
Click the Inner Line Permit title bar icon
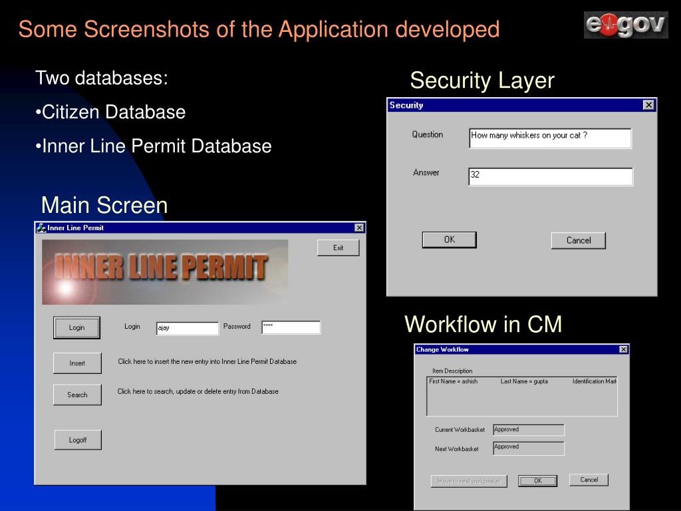click(x=41, y=228)
